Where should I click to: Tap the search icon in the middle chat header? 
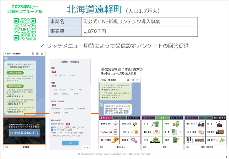point(128,80)
